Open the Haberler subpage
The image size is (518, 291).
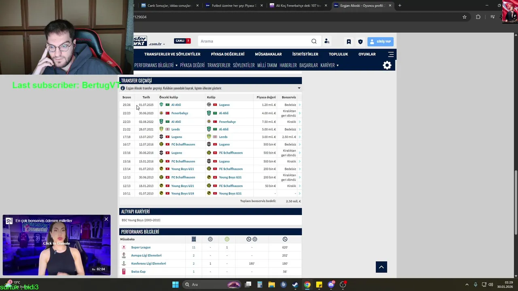click(288, 65)
